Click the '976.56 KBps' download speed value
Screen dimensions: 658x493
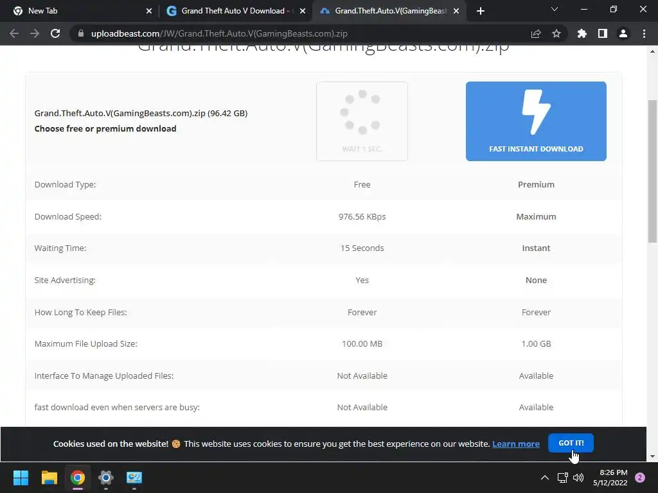tap(362, 217)
